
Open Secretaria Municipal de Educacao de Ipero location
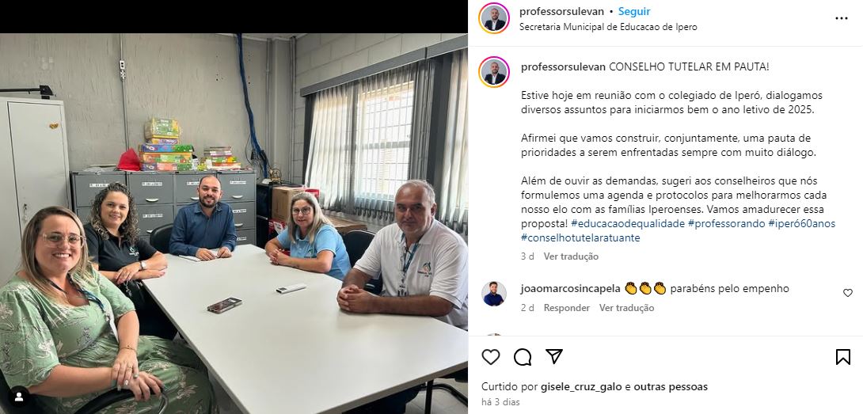click(608, 27)
